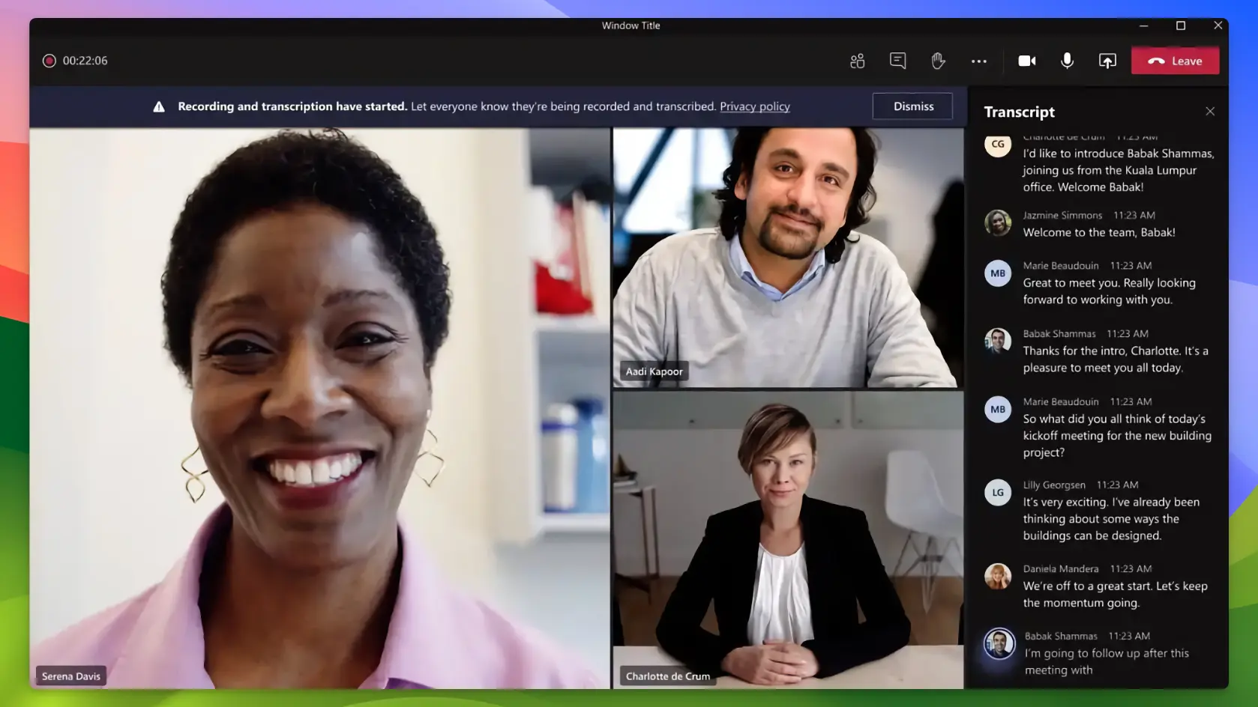Open the share content control

[1107, 61]
